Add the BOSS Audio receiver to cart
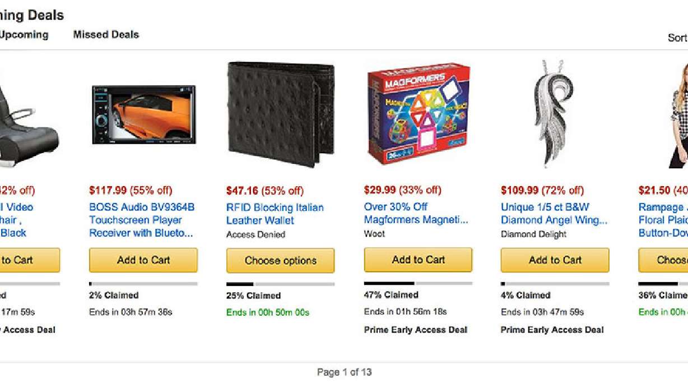Image resolution: width=688 pixels, height=387 pixels. tap(143, 260)
